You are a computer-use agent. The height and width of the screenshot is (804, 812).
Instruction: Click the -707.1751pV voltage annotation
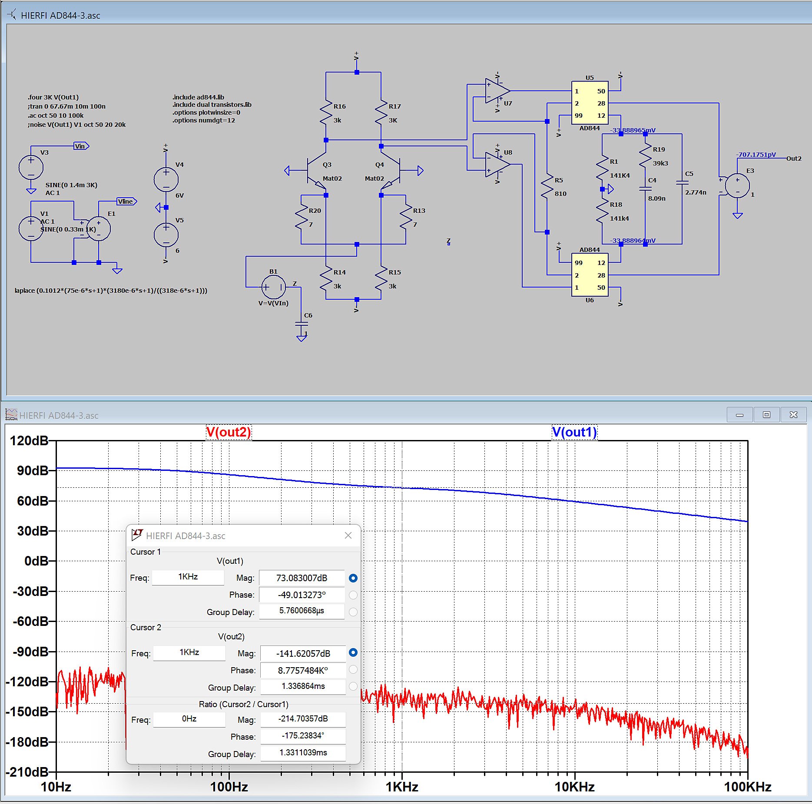click(756, 154)
